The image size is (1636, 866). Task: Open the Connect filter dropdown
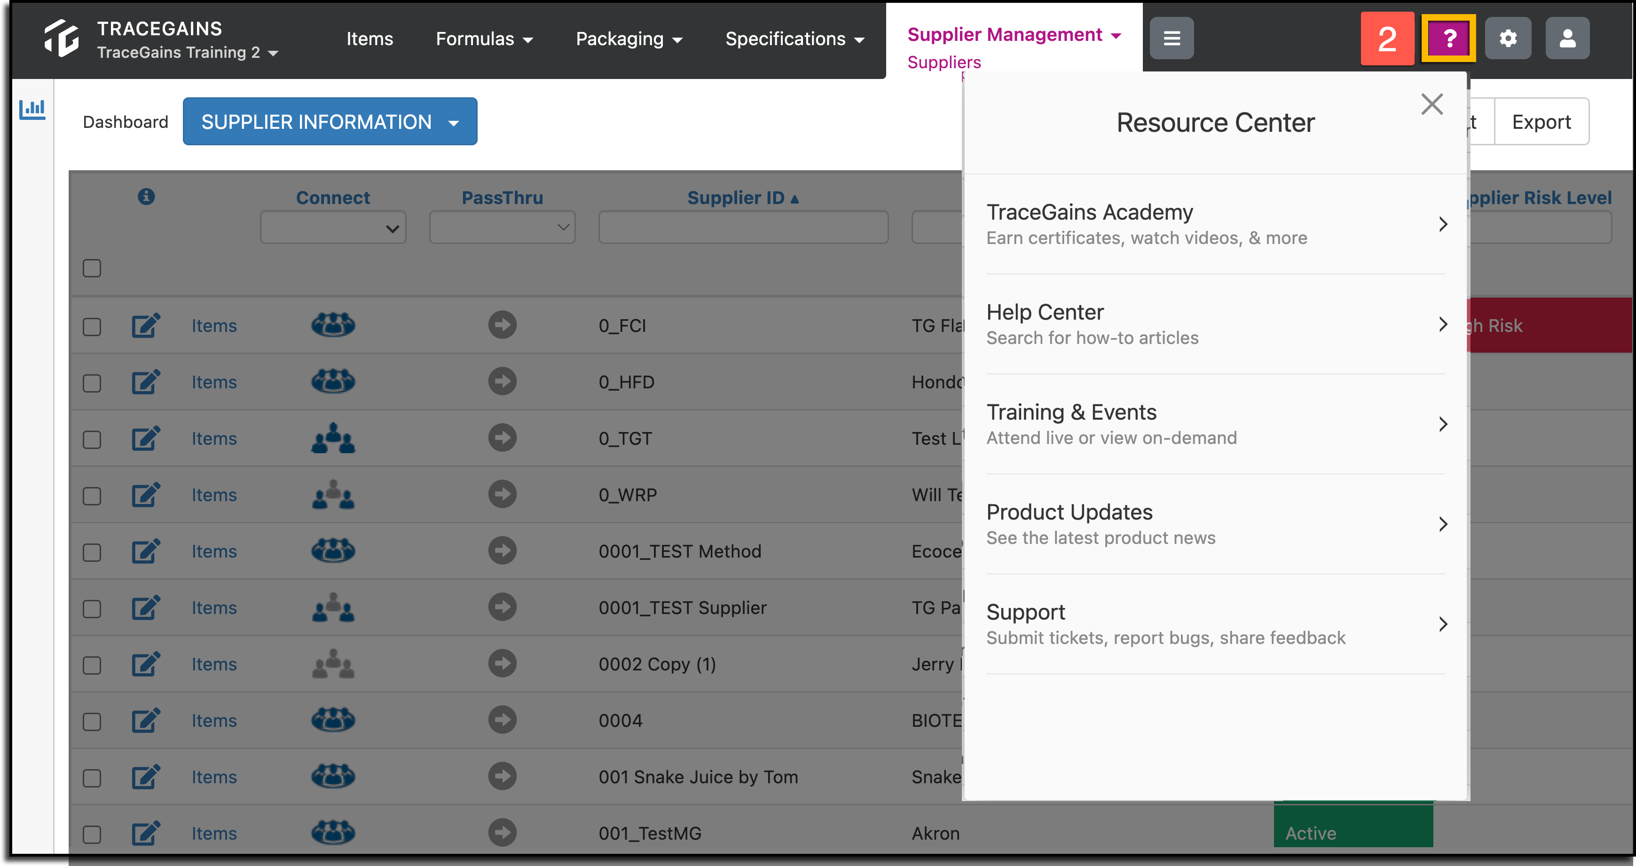pos(333,227)
